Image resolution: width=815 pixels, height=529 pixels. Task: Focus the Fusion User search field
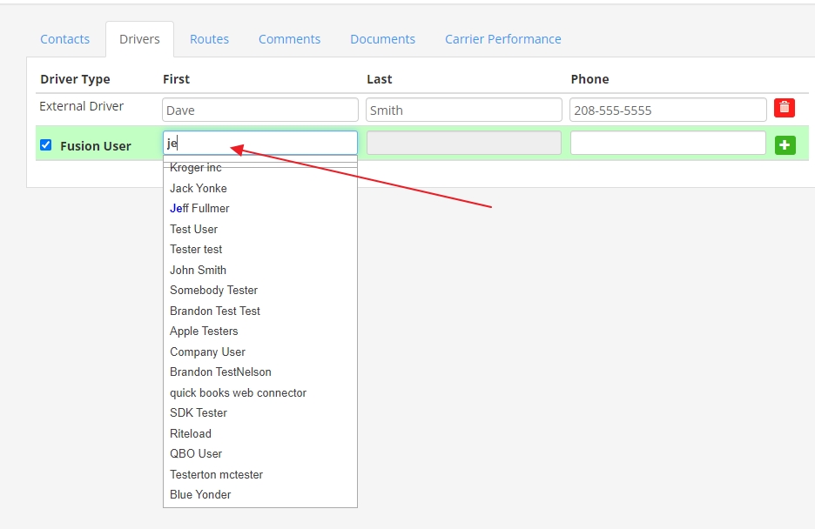259,144
